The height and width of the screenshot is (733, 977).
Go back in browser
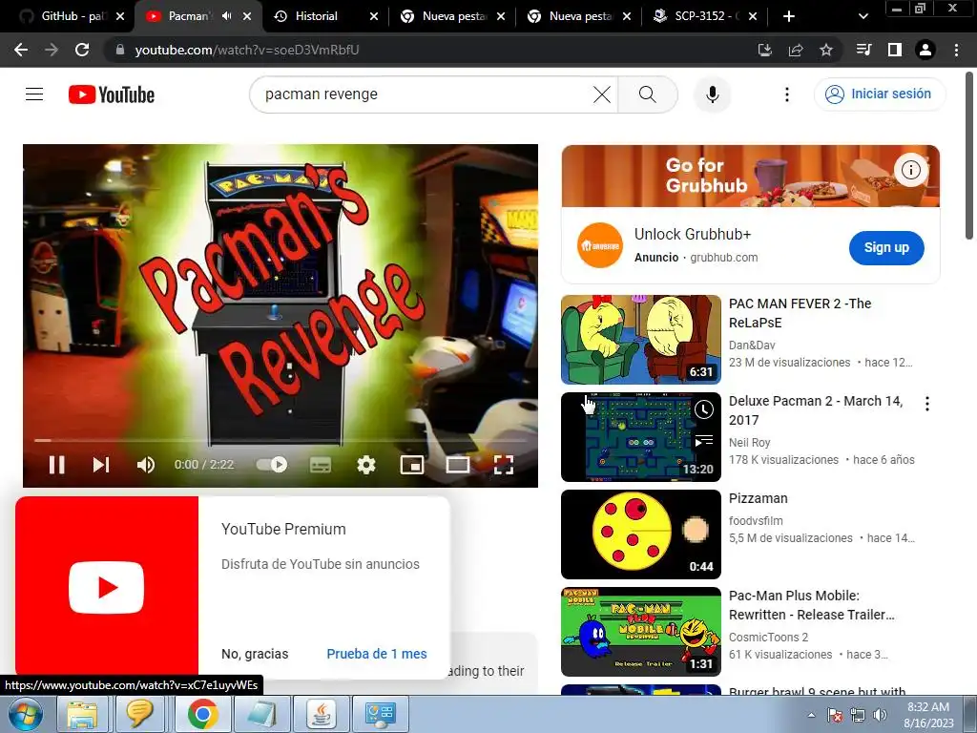pos(21,50)
